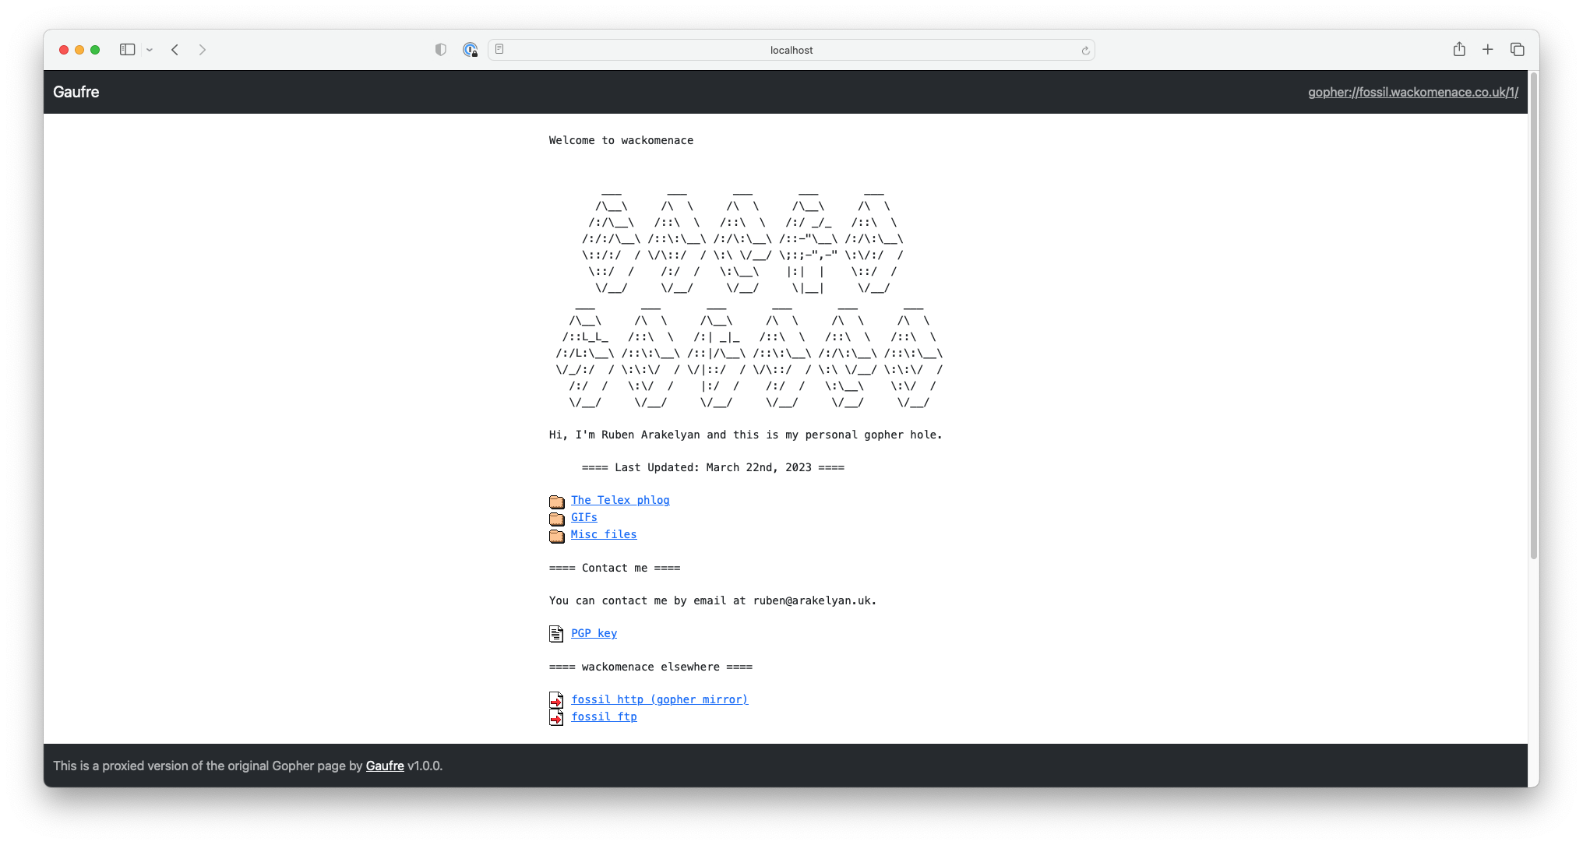The width and height of the screenshot is (1583, 845).
Task: Click the Misc files folder icon
Action: click(556, 536)
